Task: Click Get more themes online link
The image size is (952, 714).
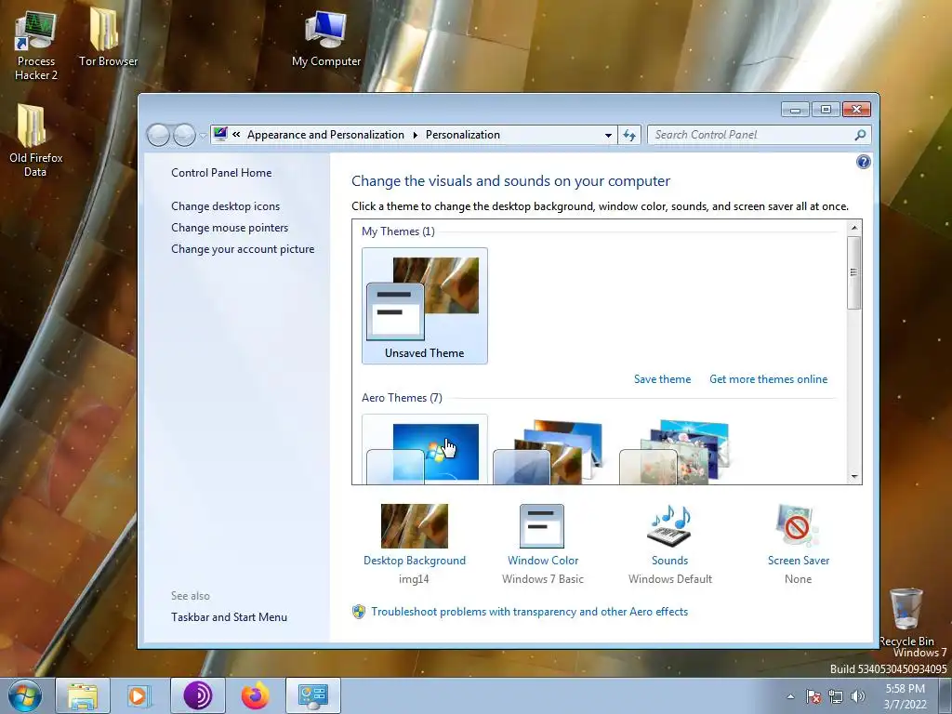Action: [768, 379]
